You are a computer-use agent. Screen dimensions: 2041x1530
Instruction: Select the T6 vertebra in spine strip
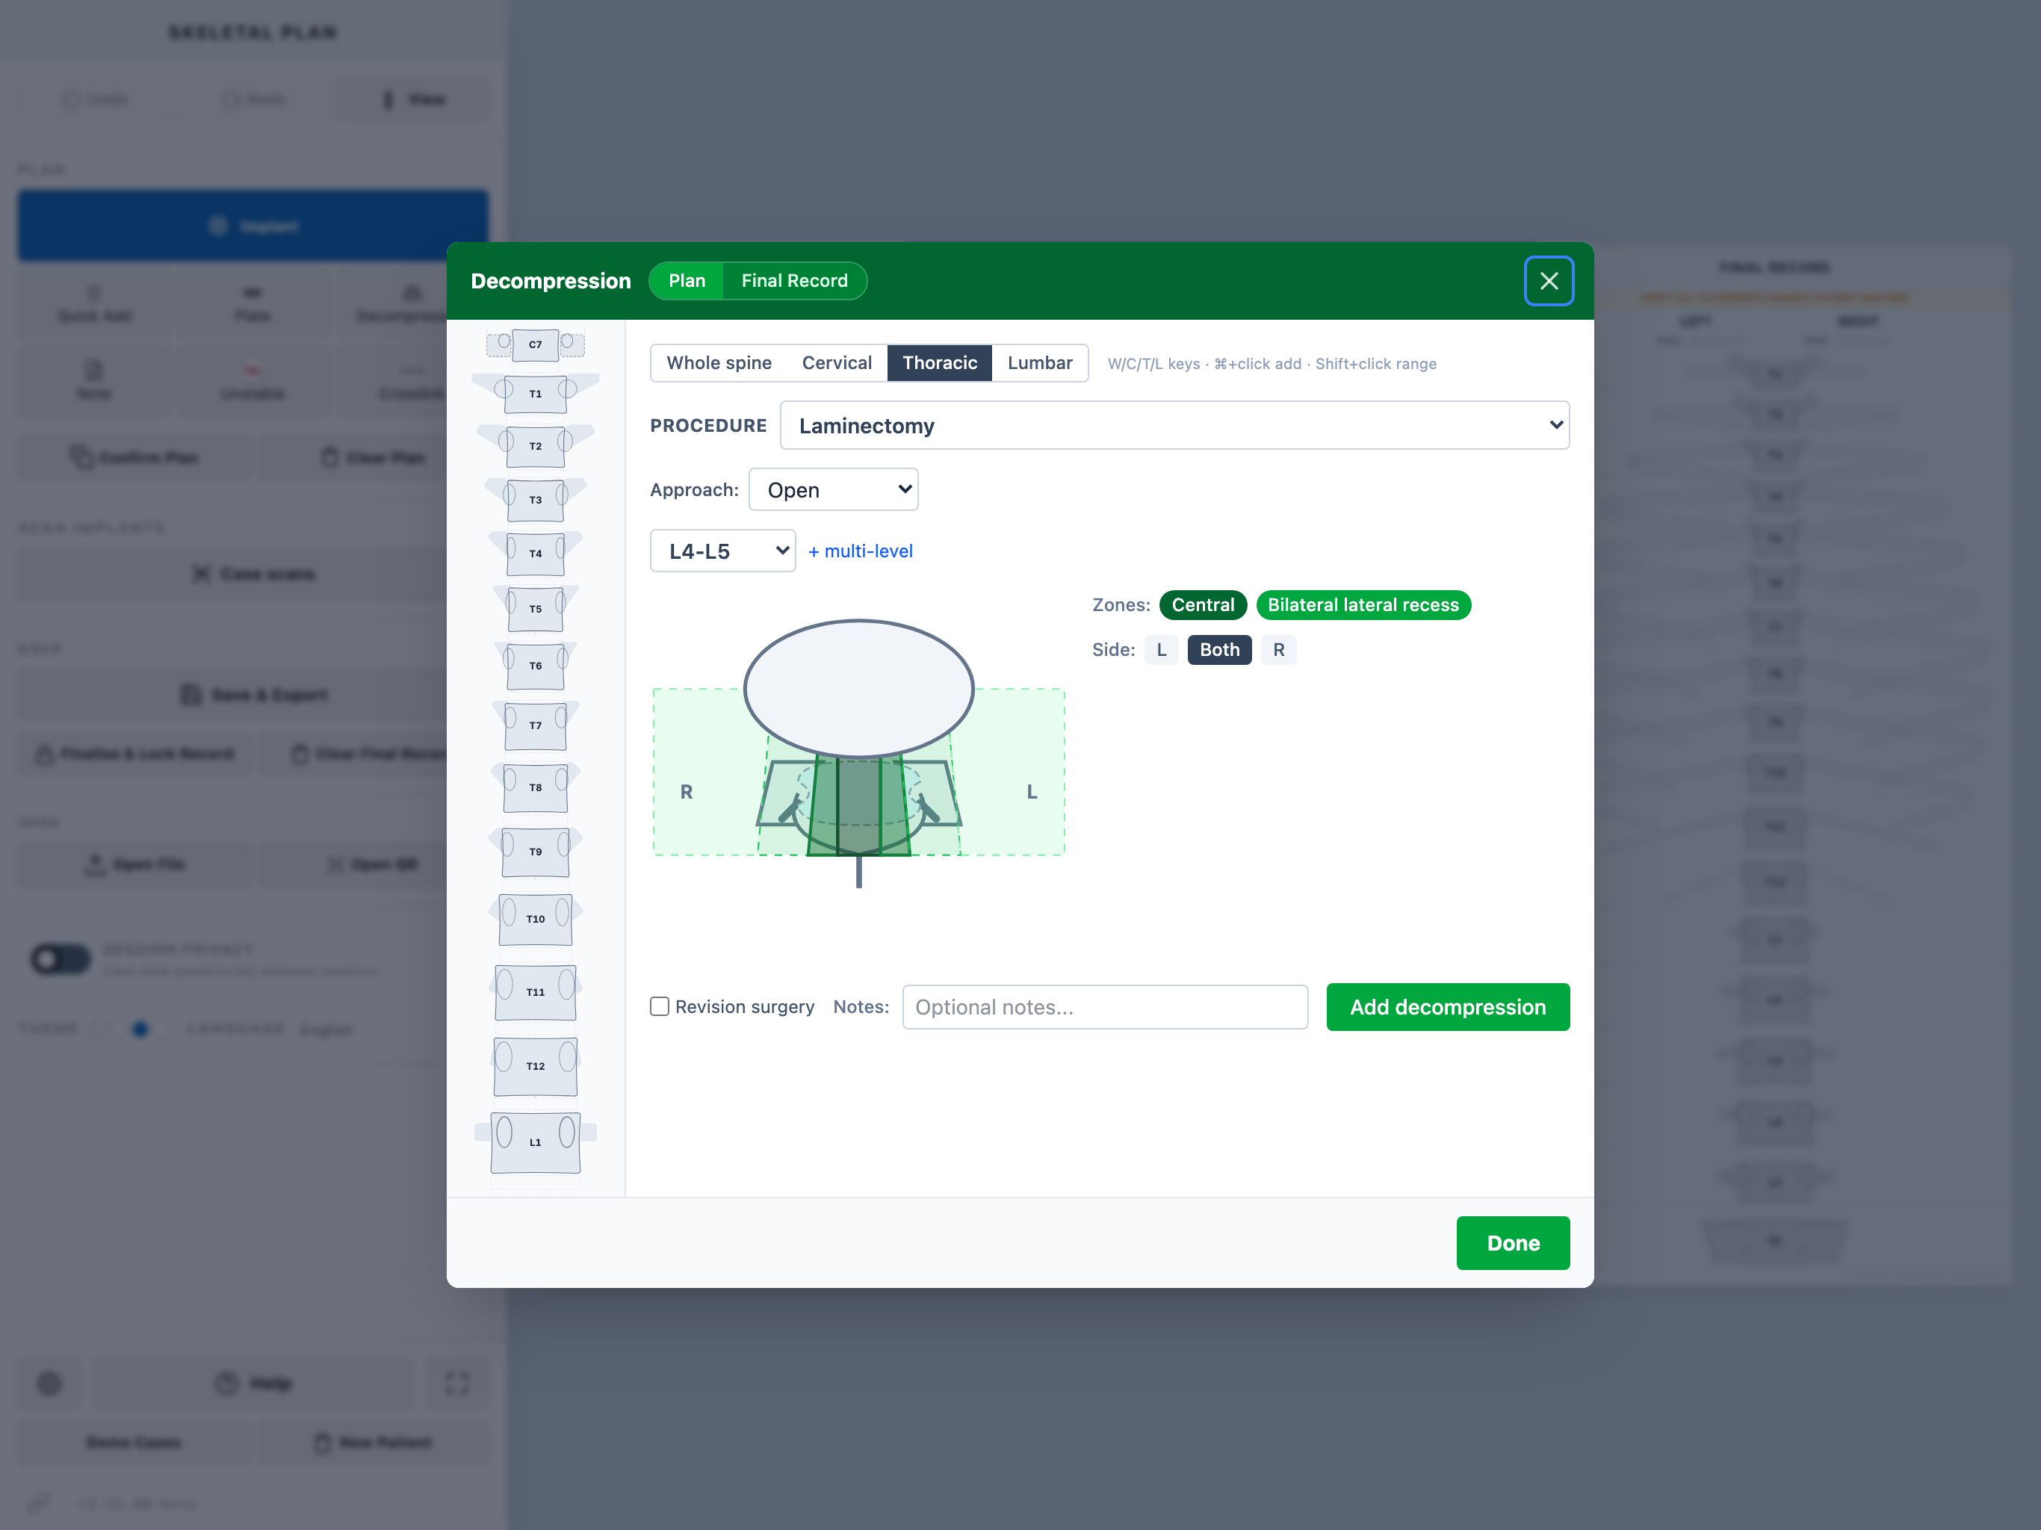pyautogui.click(x=535, y=666)
